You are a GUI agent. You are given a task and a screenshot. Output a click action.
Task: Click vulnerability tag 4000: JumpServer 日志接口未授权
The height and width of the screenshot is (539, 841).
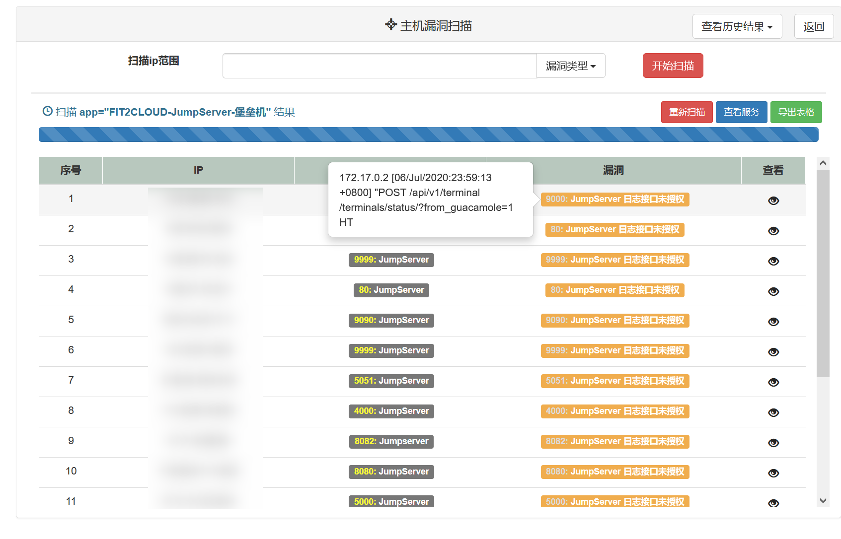tap(615, 411)
